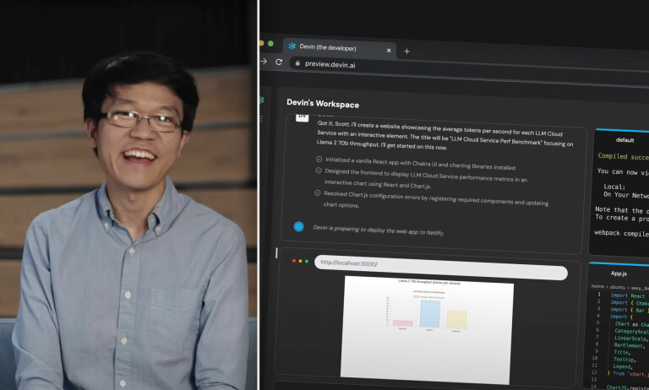
Task: Focus the http://localhost:3000/ URL field
Action: tap(441, 268)
